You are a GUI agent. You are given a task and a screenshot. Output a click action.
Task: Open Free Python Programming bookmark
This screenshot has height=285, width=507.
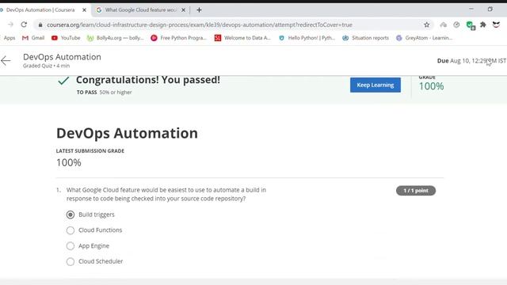[178, 38]
